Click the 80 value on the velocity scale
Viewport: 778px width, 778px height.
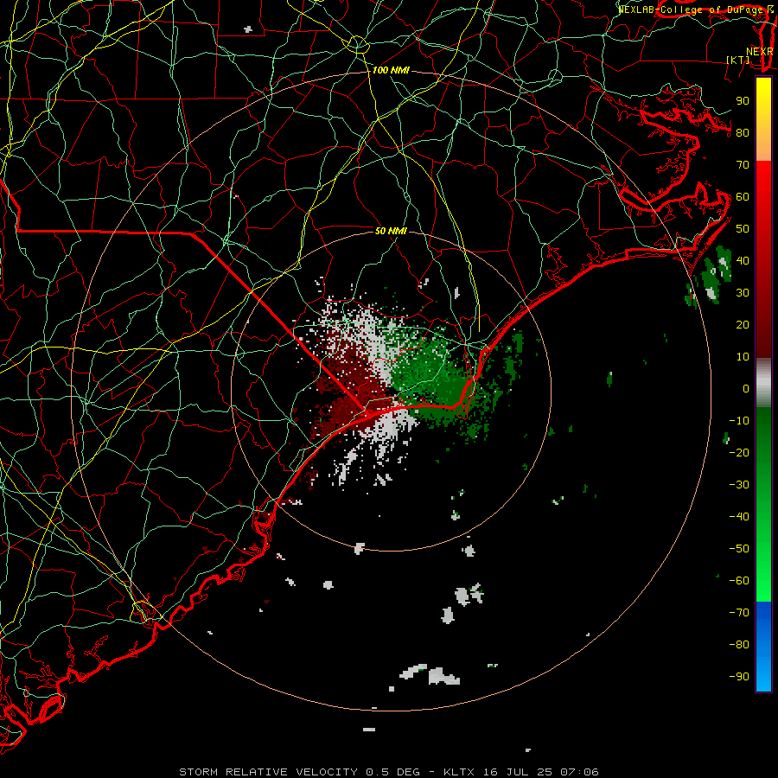(743, 132)
